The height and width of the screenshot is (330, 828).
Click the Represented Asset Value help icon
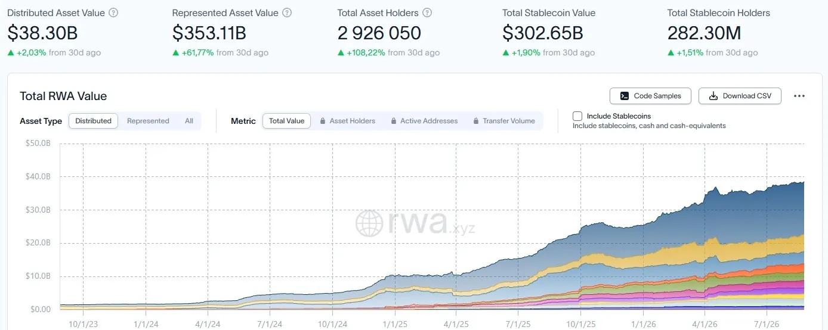(x=288, y=13)
